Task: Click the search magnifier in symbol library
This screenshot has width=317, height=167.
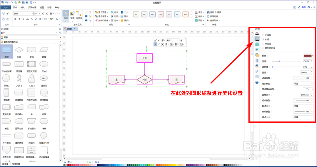Action: [60, 33]
